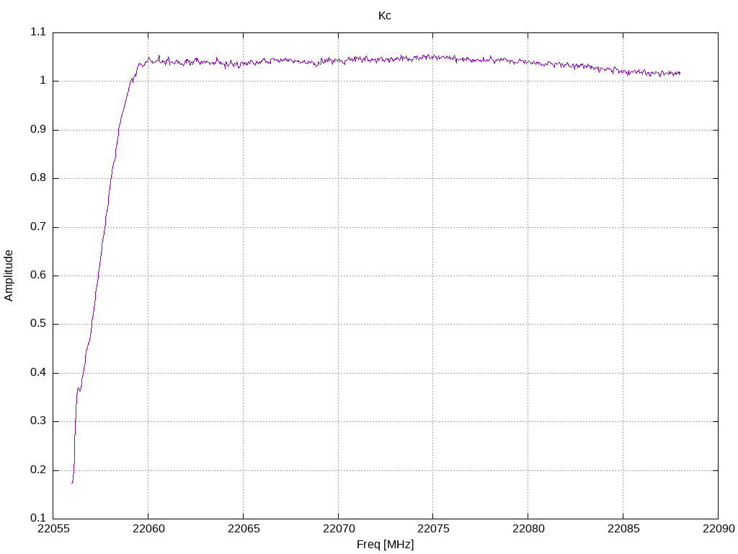Click the plot title "Kc"

385,16
